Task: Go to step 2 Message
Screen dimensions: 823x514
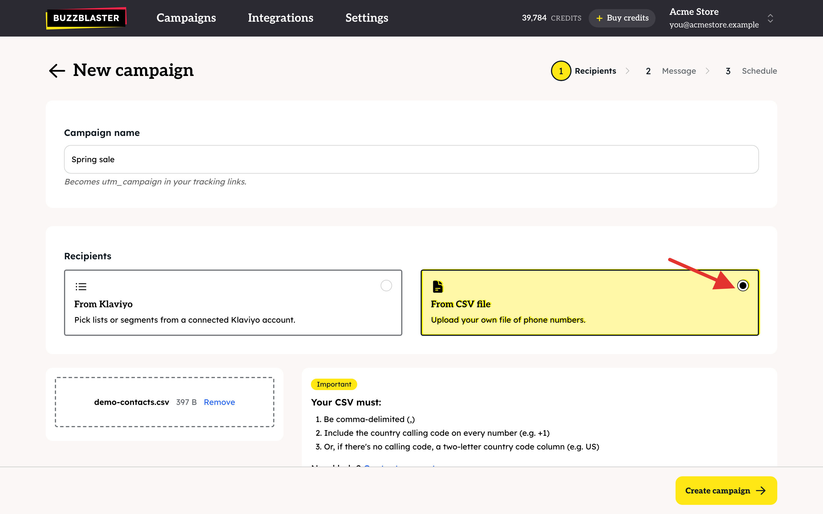Action: pos(671,71)
